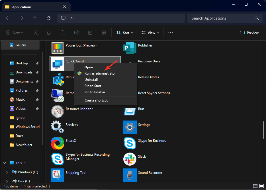266x190 pixels.
Task: Click the Snipping Tool icon
Action: coord(58,175)
